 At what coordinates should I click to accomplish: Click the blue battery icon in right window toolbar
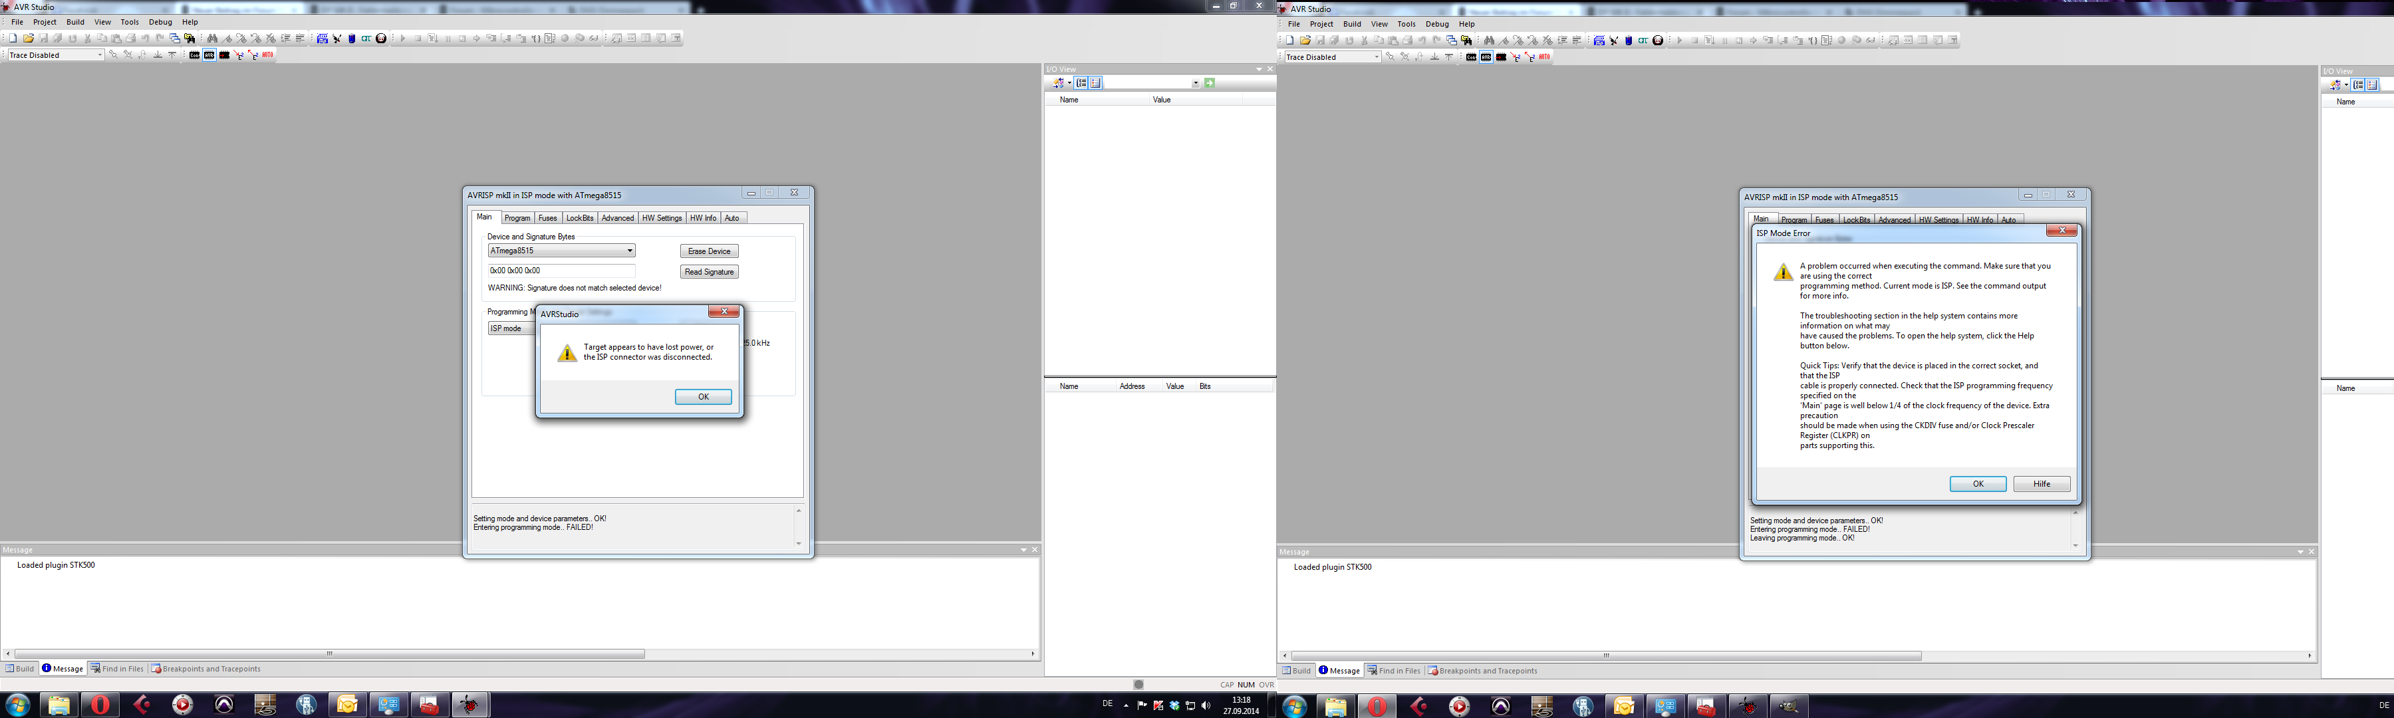click(1629, 41)
